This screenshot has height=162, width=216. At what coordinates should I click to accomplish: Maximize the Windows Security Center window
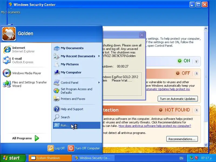198,5
